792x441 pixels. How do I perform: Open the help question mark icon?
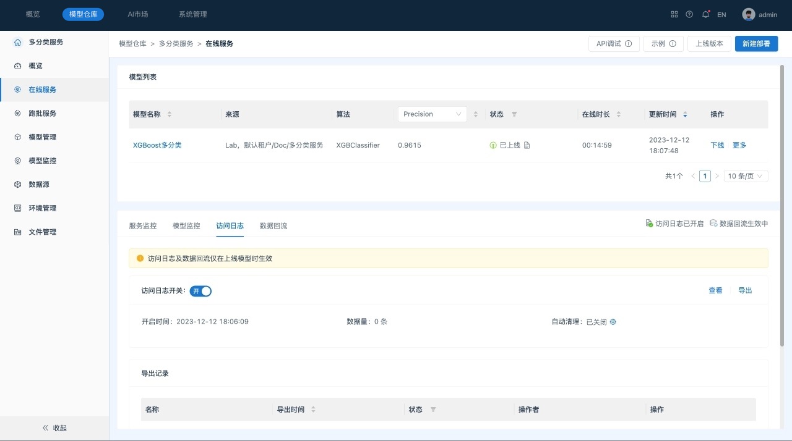[689, 14]
